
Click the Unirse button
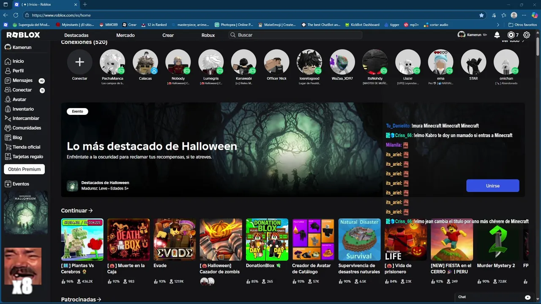click(x=493, y=186)
